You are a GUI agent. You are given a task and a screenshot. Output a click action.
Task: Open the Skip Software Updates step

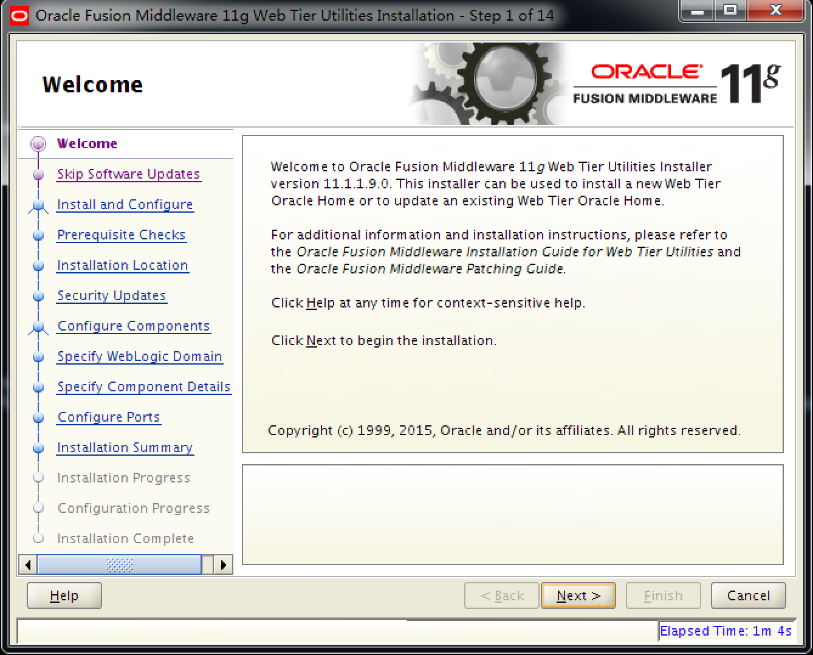click(x=128, y=174)
